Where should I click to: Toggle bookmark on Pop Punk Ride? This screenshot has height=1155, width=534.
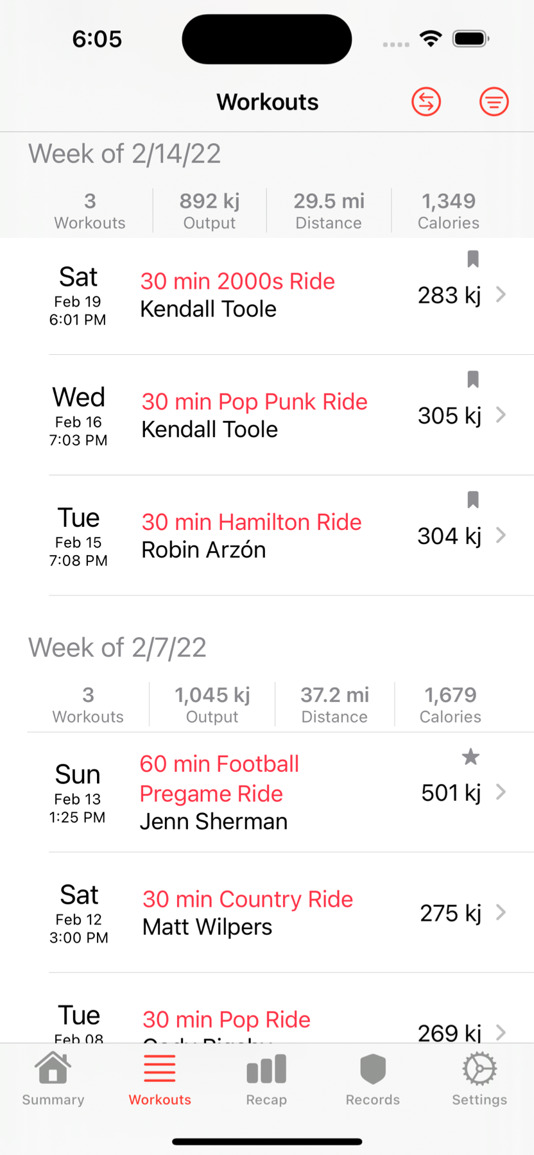(x=473, y=379)
